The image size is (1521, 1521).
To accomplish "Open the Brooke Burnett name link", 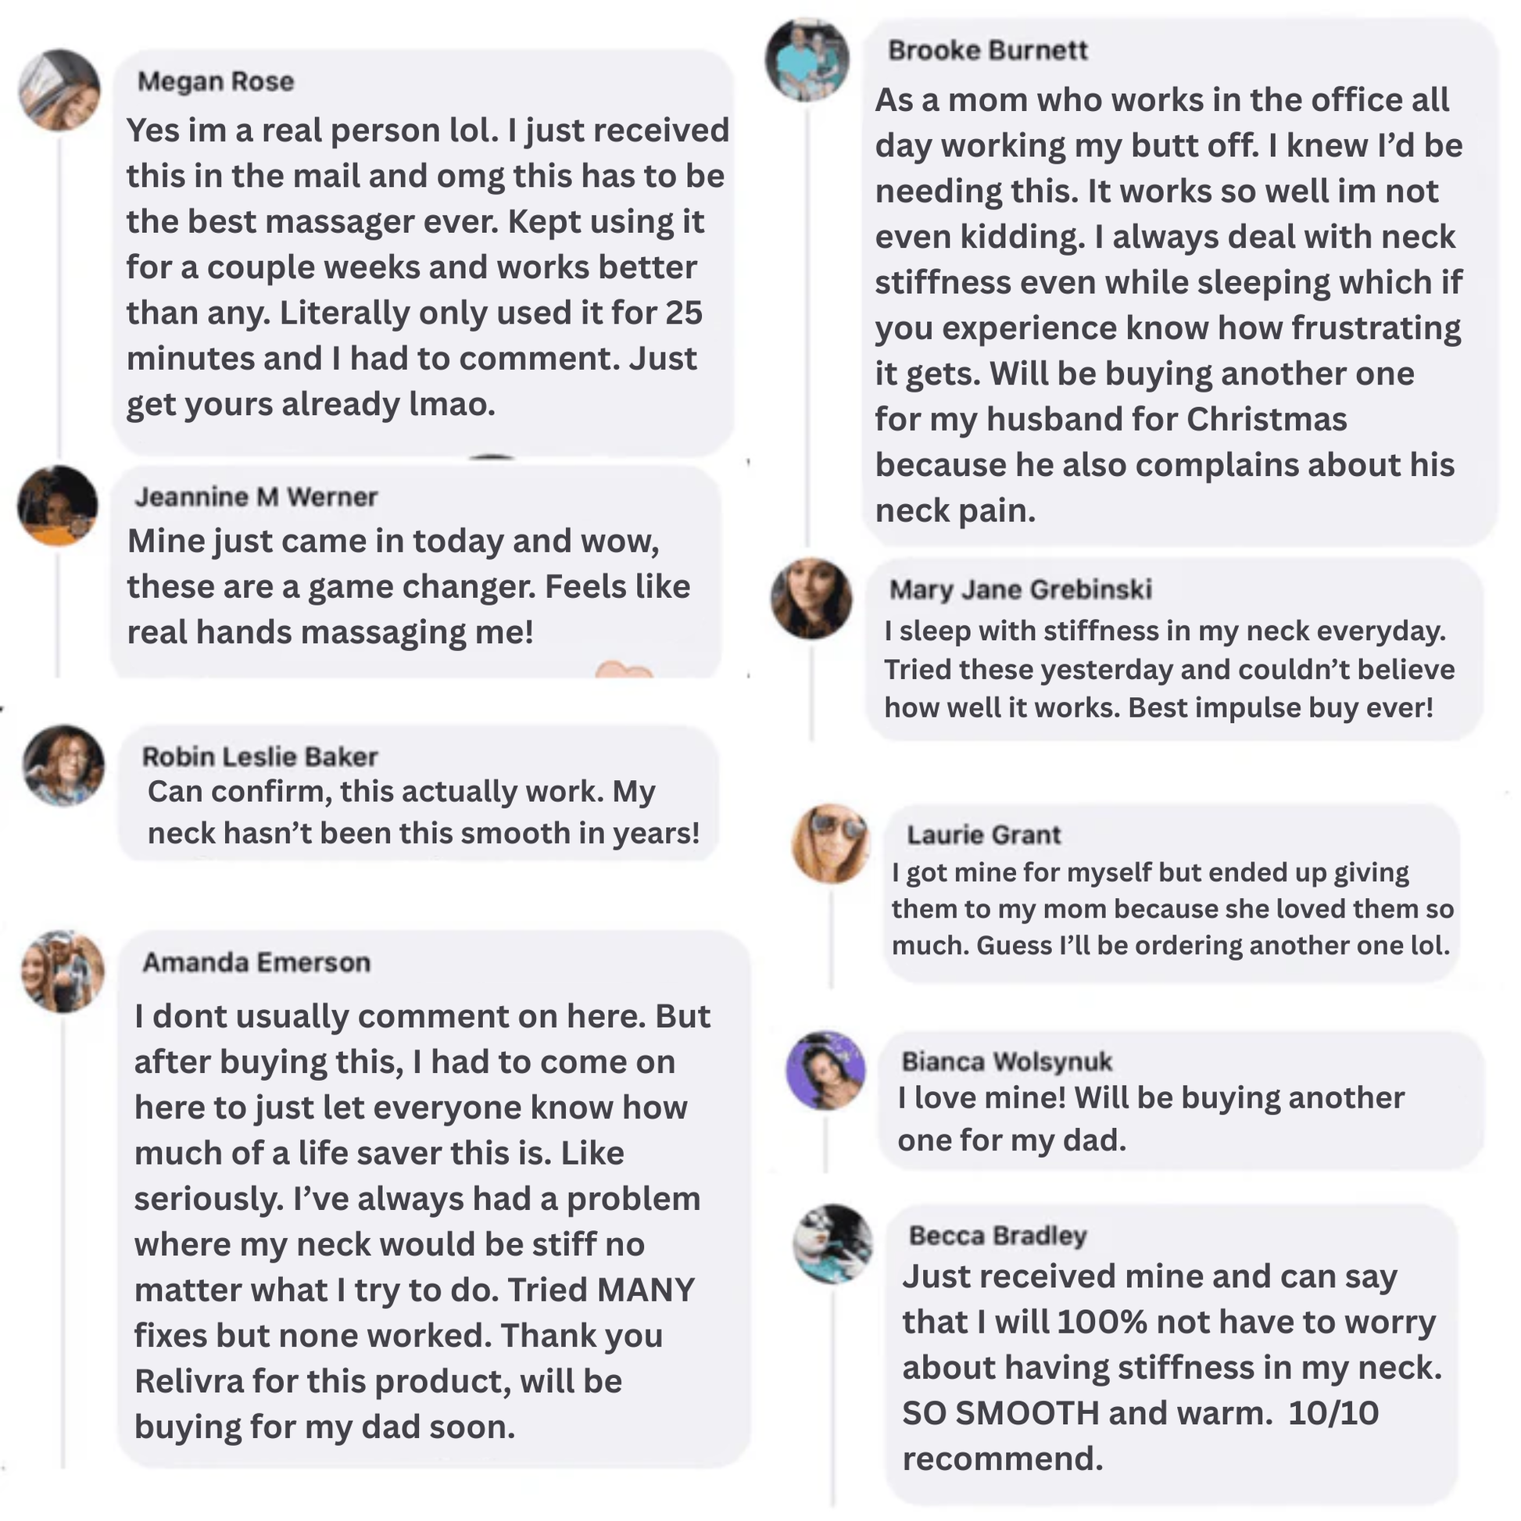I will (987, 50).
